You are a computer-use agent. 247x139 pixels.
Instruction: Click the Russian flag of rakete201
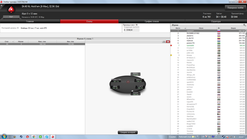point(219,31)
